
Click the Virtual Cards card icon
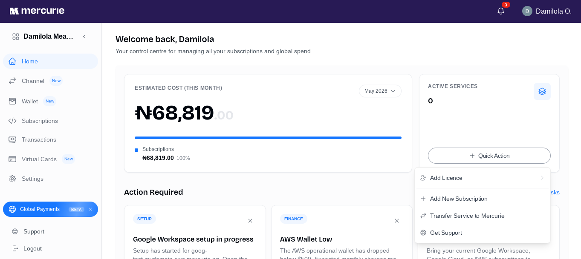point(12,159)
